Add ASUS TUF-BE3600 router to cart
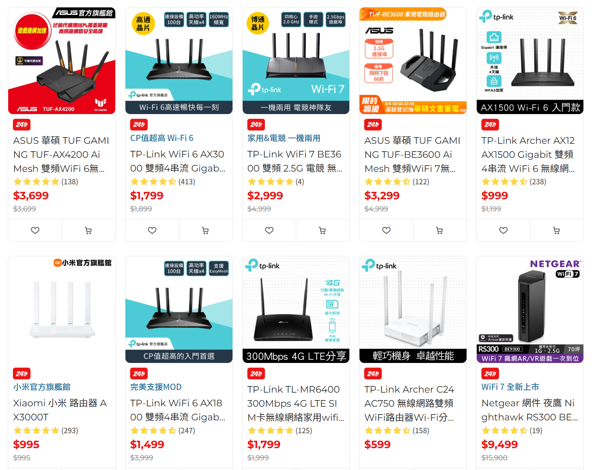 (x=440, y=231)
